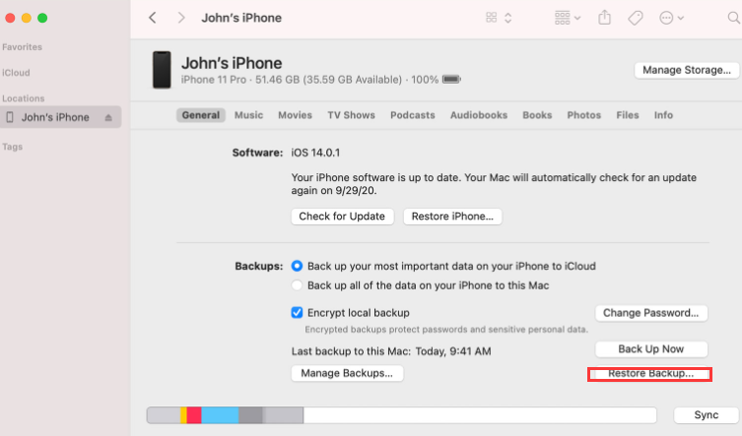Eject John's iPhone from the sidebar

pos(108,117)
